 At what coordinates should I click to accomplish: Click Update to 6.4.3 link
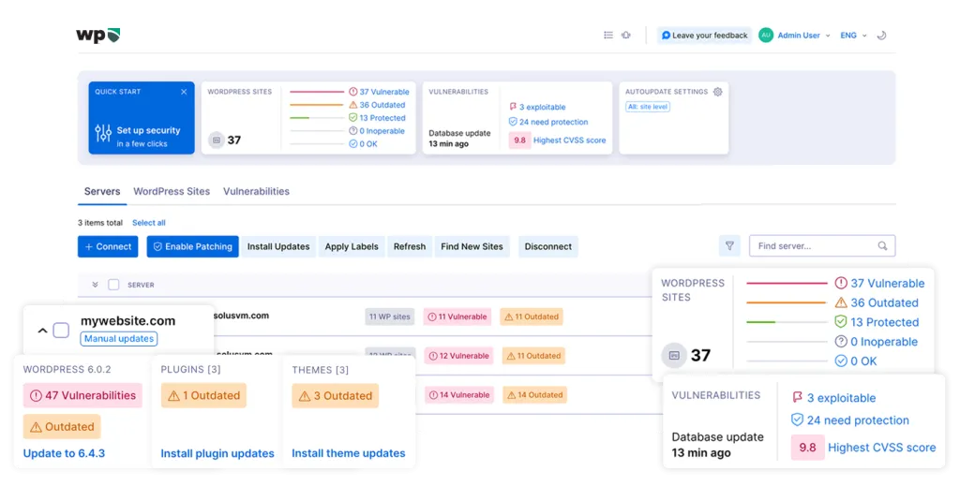[x=64, y=453]
